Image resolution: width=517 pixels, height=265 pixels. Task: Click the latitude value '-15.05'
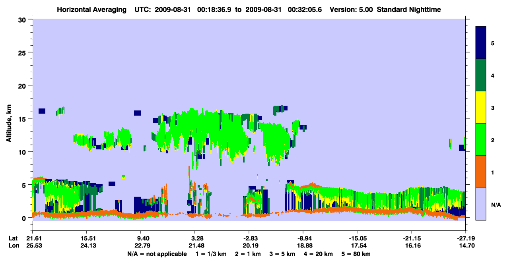coord(357,238)
